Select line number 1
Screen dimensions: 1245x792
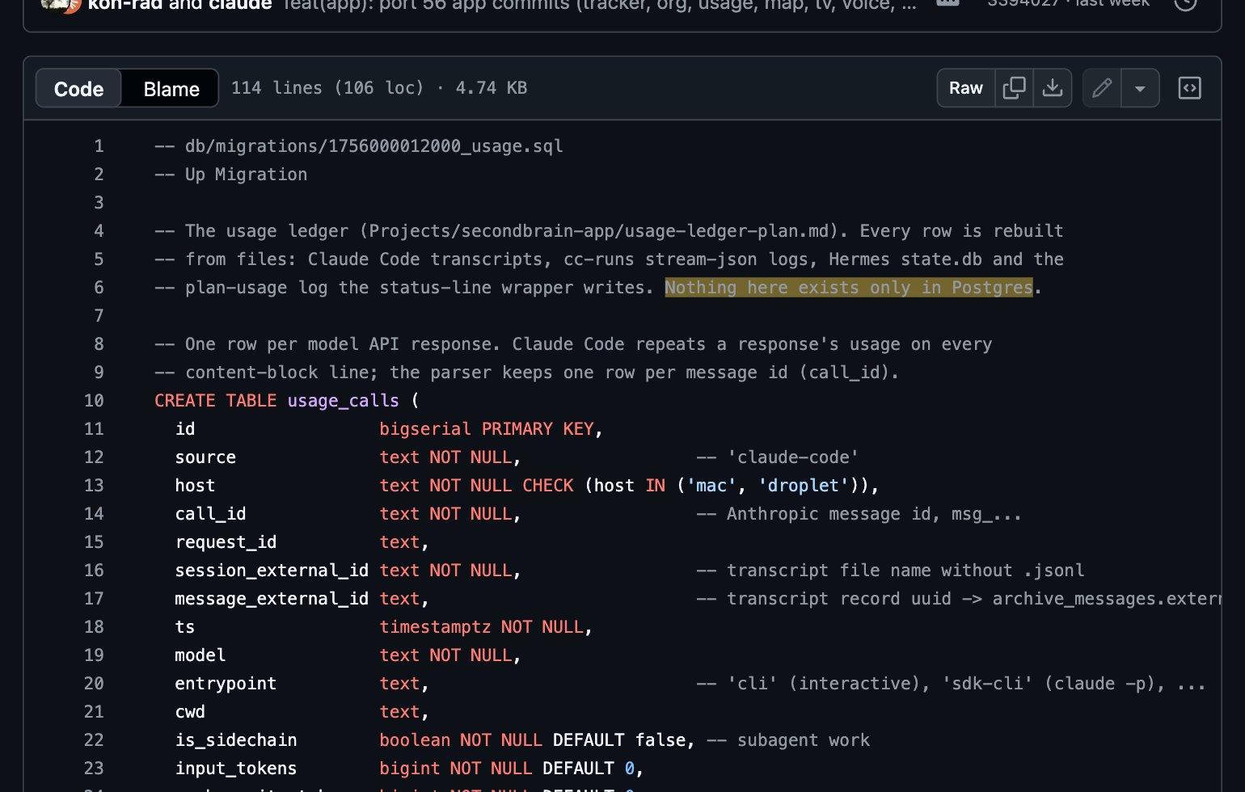coord(99,146)
